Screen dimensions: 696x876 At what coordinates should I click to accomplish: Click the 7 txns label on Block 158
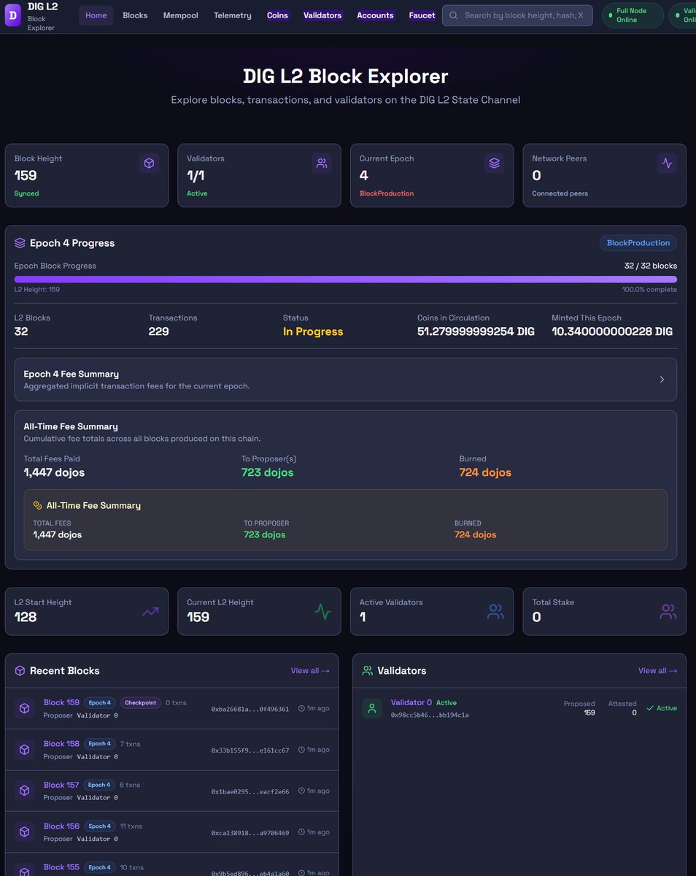(x=131, y=744)
